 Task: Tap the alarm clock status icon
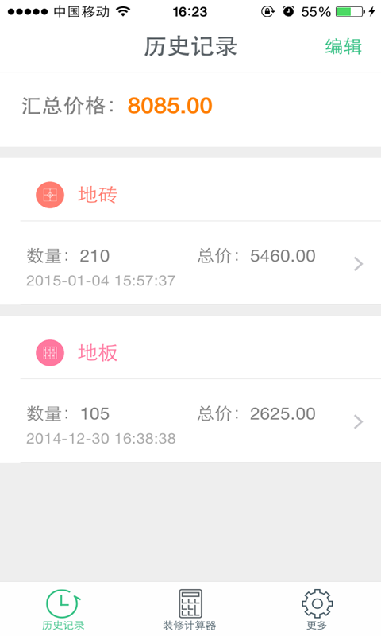coord(289,11)
